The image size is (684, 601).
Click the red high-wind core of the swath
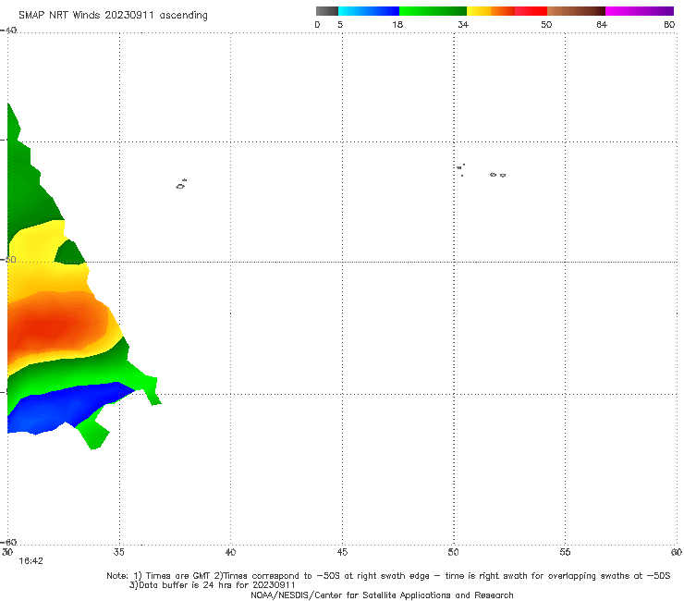[46, 325]
